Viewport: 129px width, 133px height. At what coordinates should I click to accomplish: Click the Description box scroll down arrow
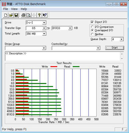coord(122,59)
